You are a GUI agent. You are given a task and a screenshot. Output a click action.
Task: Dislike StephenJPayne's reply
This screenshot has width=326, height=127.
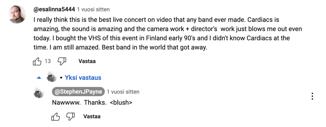(x=70, y=117)
